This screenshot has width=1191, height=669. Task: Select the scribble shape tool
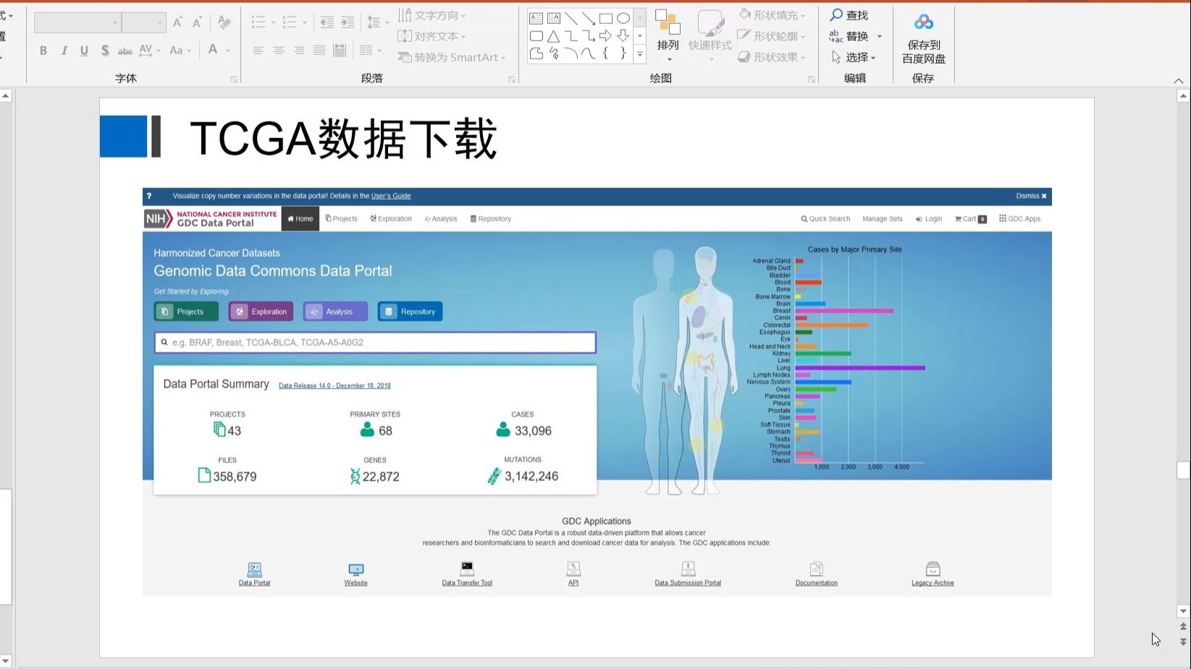554,53
